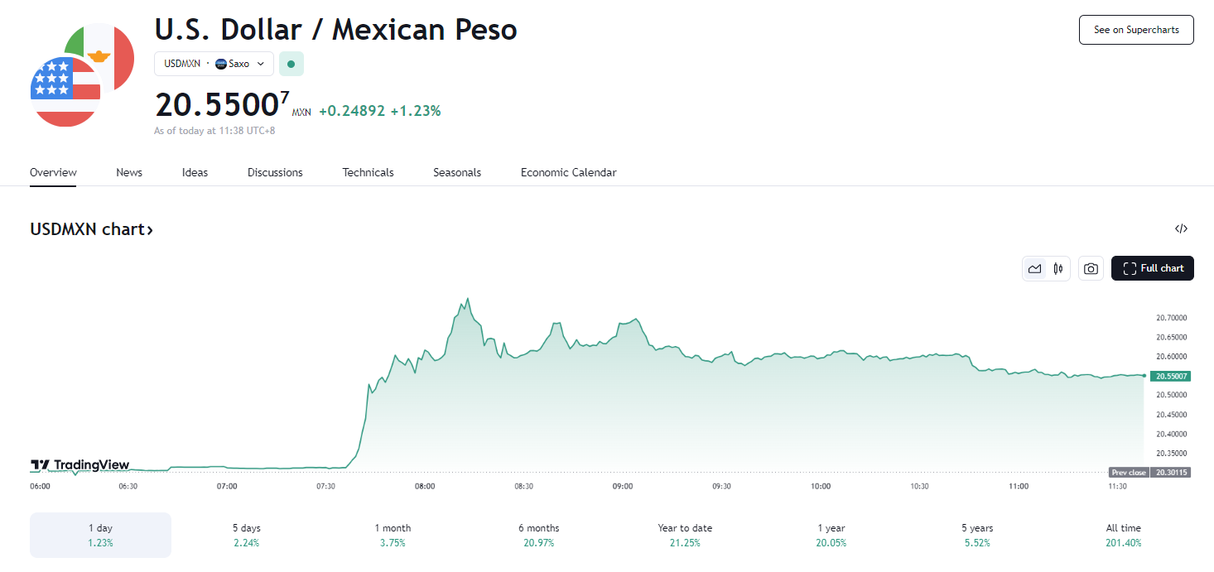The width and height of the screenshot is (1214, 572).
Task: Select the 5 days range
Action: [x=246, y=535]
